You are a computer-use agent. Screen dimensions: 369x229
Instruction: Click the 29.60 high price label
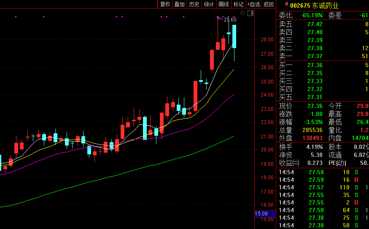pos(230,20)
